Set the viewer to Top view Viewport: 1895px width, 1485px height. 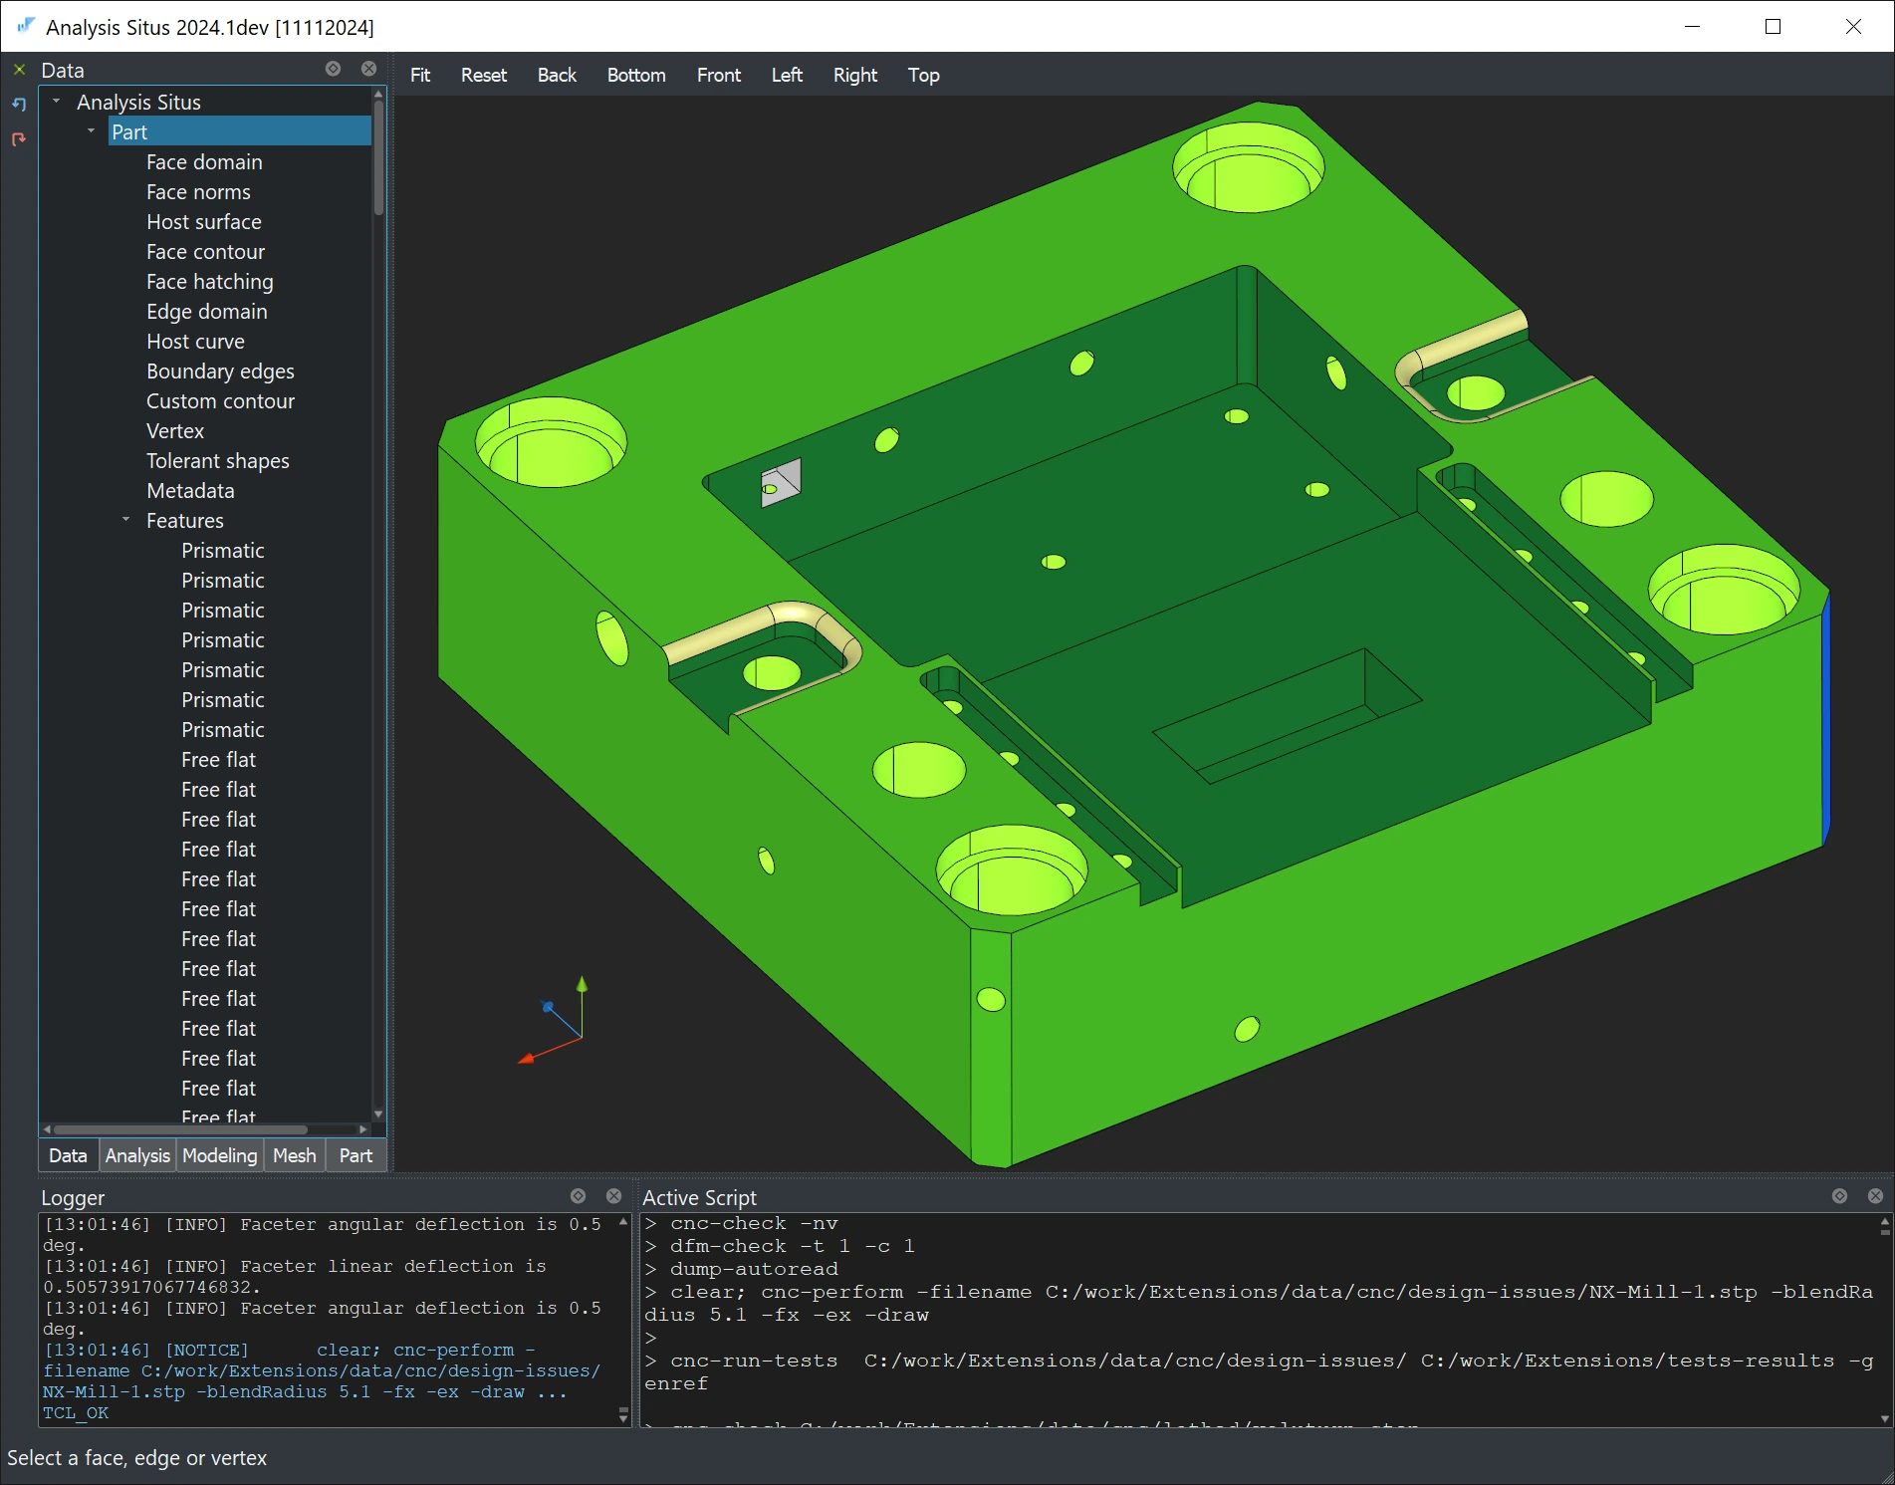(x=923, y=76)
